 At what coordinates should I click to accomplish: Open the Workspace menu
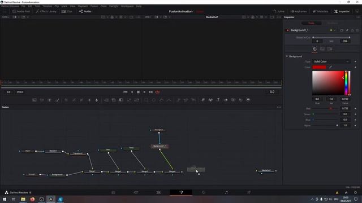click(x=127, y=6)
